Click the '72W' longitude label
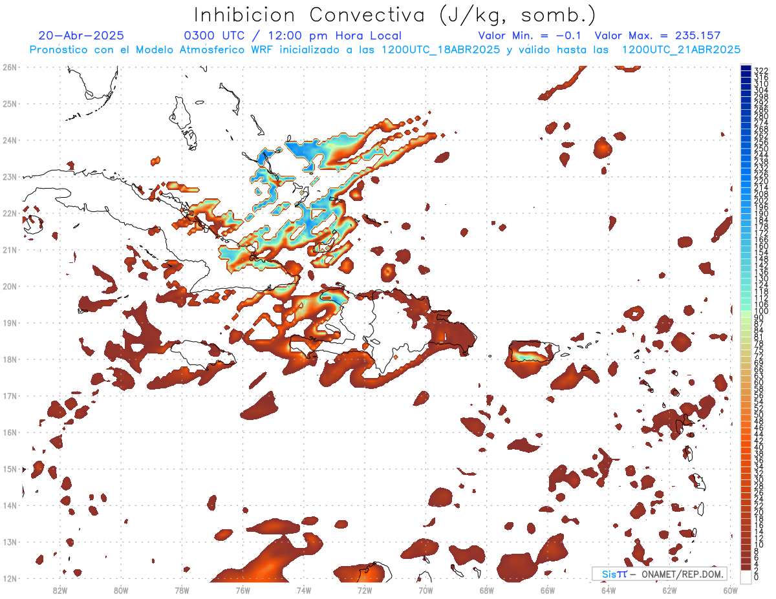The height and width of the screenshot is (599, 776). pos(365,590)
